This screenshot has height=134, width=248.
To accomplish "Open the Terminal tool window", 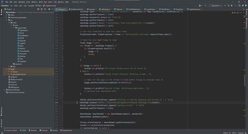I will 43,130.
